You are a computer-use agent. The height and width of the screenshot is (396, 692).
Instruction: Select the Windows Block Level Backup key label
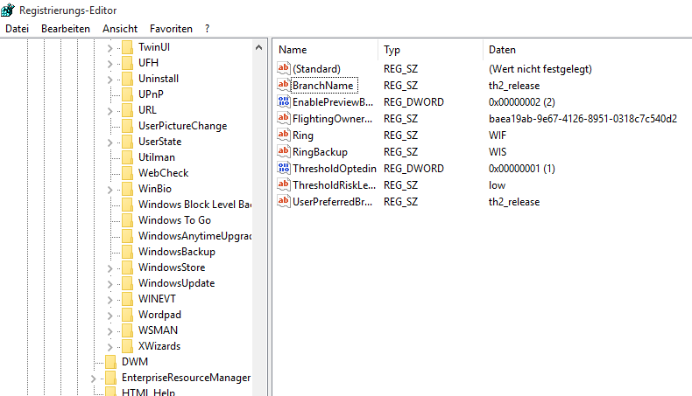194,205
